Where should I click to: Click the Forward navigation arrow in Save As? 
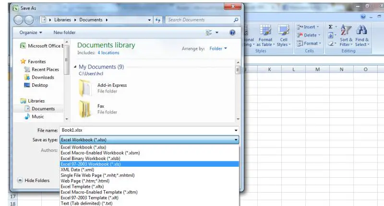click(29, 20)
